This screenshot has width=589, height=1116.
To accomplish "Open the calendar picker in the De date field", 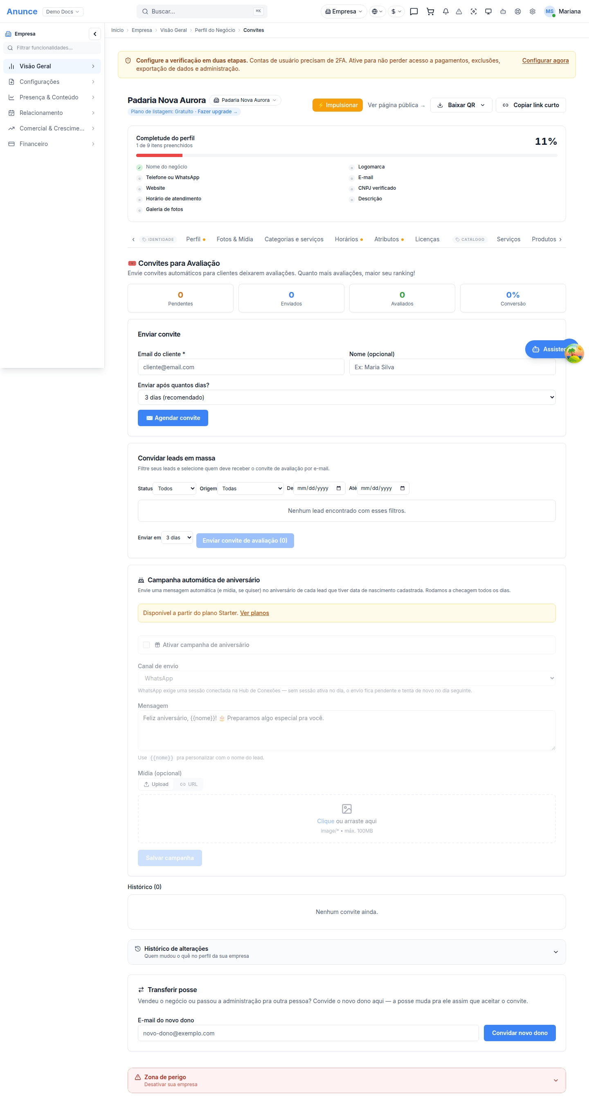I will pos(339,488).
